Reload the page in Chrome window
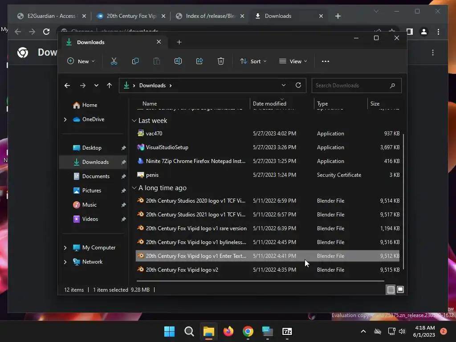 tap(46, 32)
